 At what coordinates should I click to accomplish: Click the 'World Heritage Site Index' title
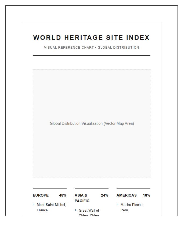(91, 37)
